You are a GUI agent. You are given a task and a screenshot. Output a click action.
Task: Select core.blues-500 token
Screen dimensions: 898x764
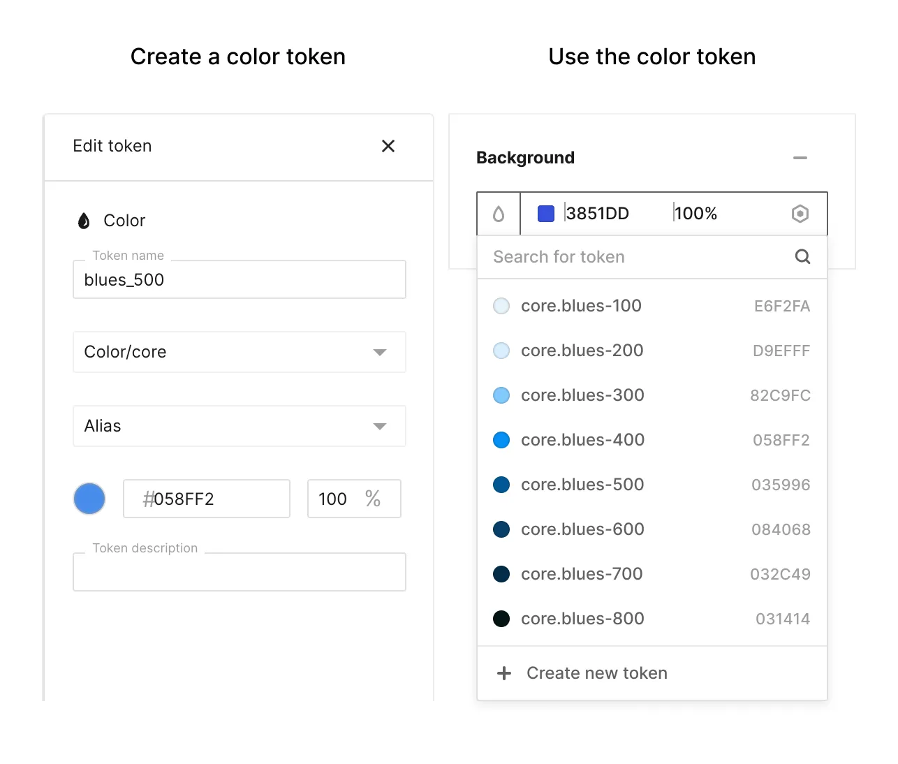(x=652, y=485)
